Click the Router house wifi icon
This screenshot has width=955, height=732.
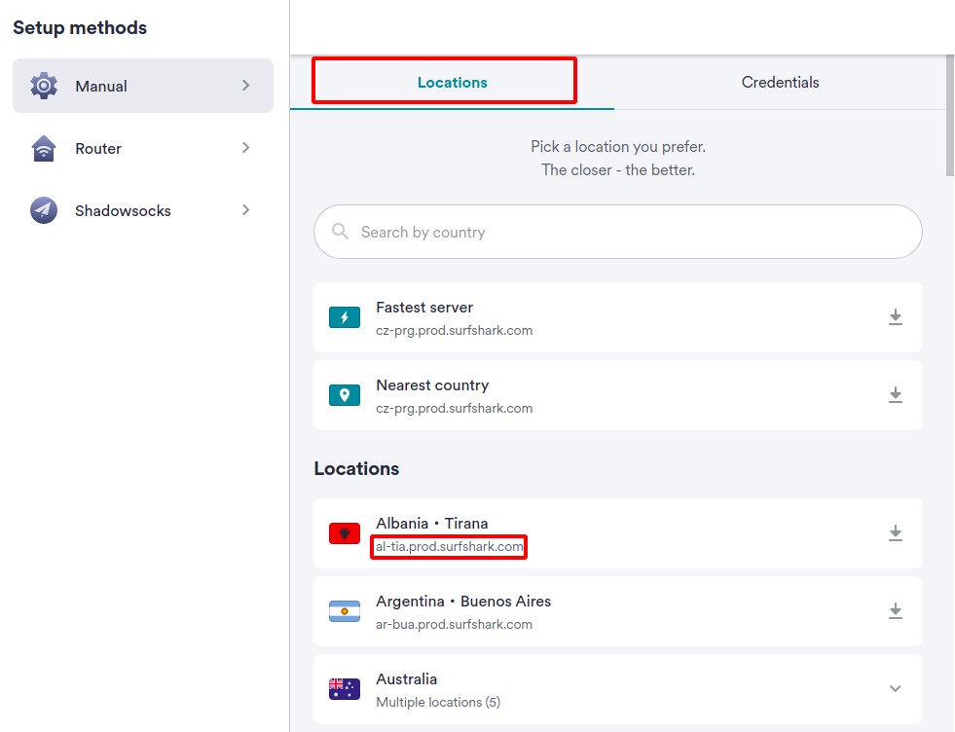44,148
